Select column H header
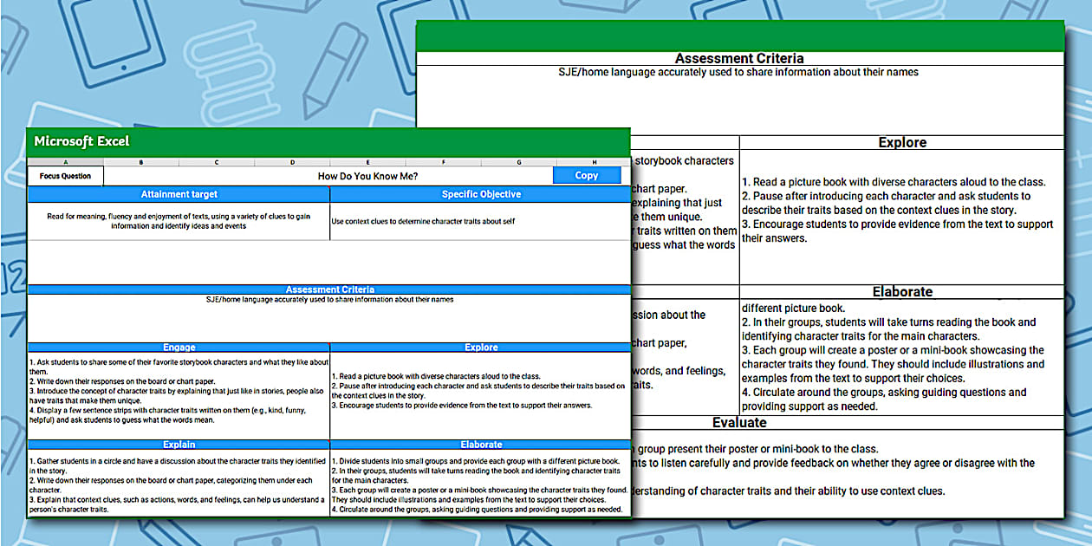 (594, 162)
